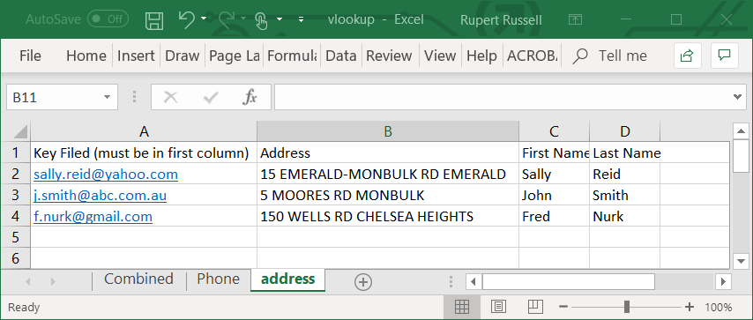Click the zoom in plus button
Screen dimensions: 753x320
pos(690,307)
